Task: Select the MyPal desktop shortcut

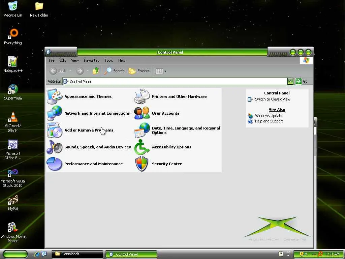Action: pos(13,203)
